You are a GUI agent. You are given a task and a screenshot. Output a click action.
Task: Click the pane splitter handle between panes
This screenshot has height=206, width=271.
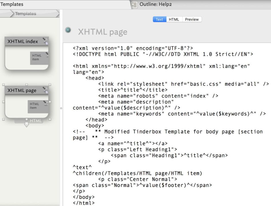(61, 108)
